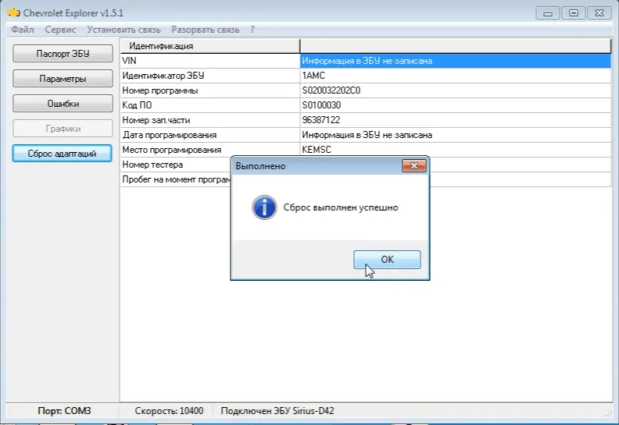Click the S020032202C0 value
The height and width of the screenshot is (425, 619).
pyautogui.click(x=331, y=90)
